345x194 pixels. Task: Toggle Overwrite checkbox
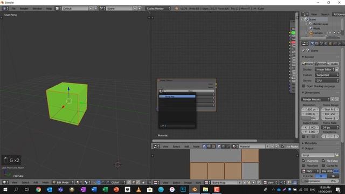pyautogui.click(x=303, y=161)
